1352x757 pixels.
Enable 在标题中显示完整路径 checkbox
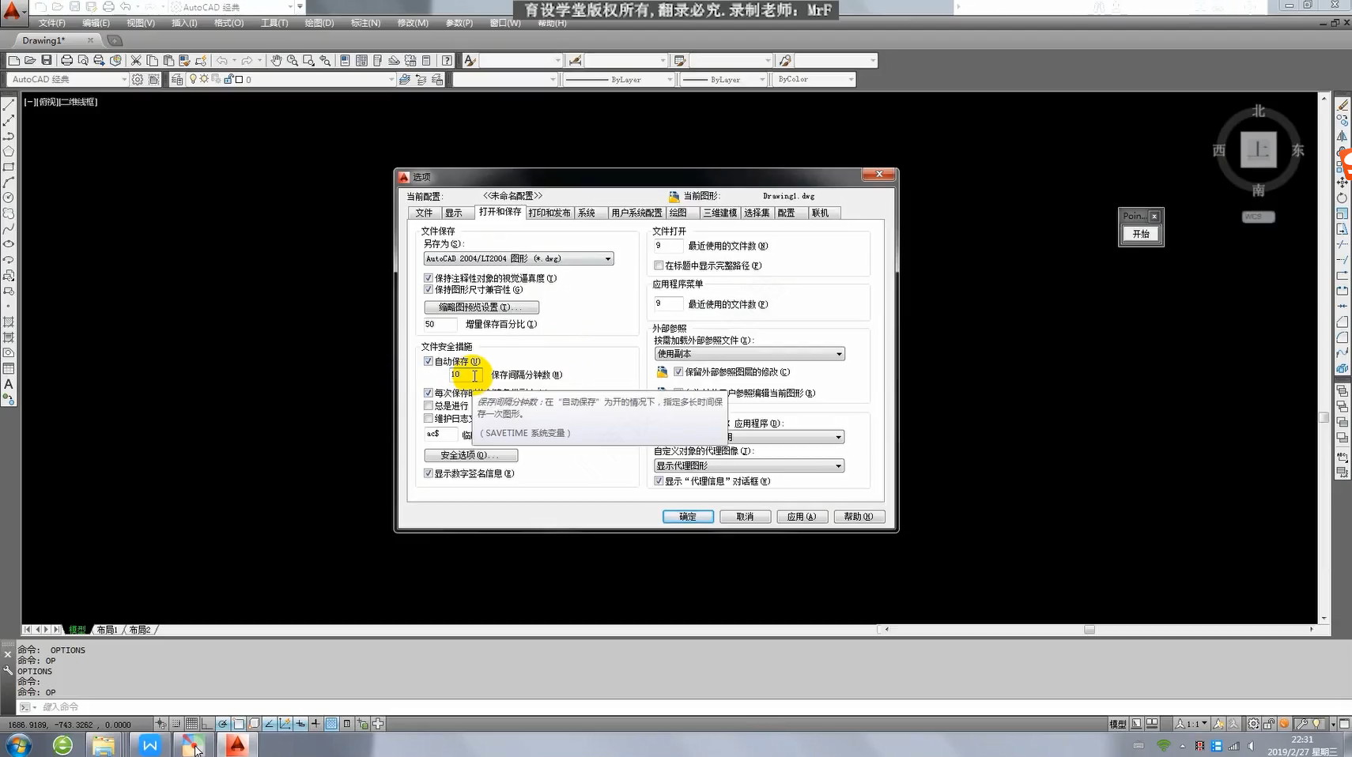659,266
